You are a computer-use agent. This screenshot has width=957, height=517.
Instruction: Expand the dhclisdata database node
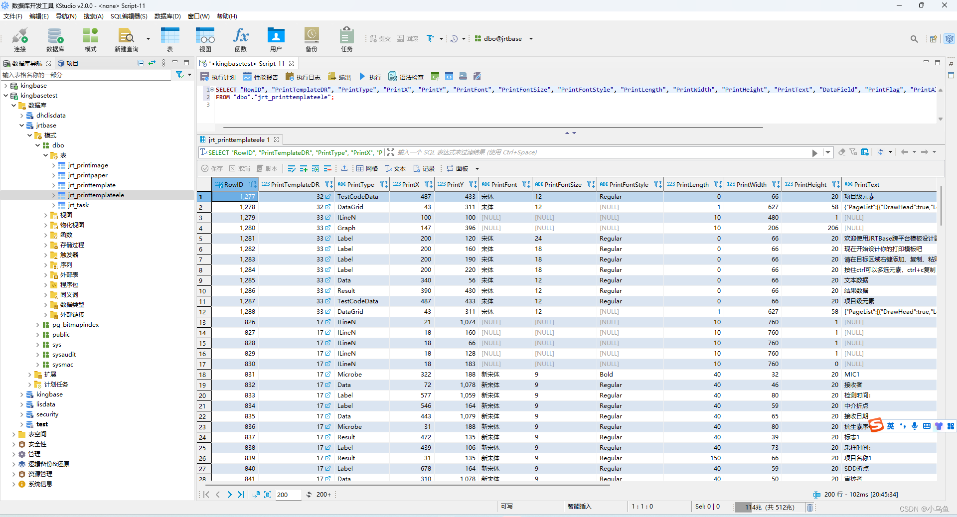21,116
